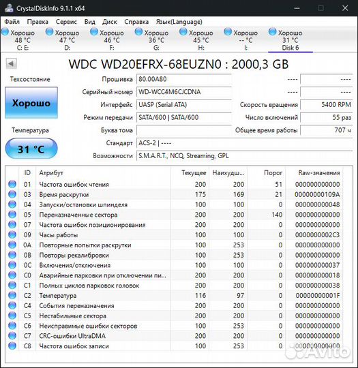The width and height of the screenshot is (358, 368).
Task: Click status icon for attribute C7
Action: tap(12, 335)
